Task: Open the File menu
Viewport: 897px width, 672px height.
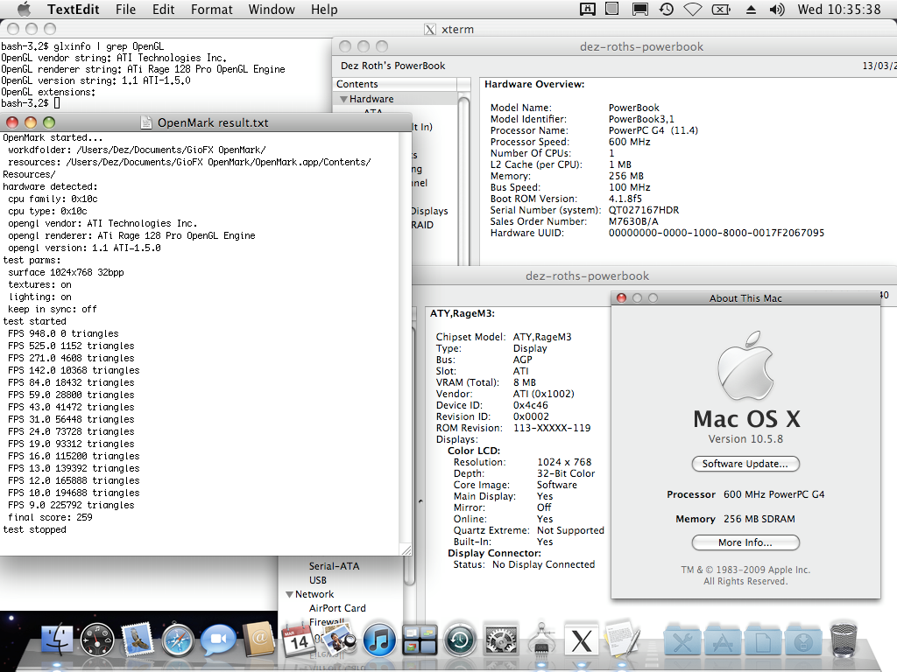Action: (x=125, y=9)
